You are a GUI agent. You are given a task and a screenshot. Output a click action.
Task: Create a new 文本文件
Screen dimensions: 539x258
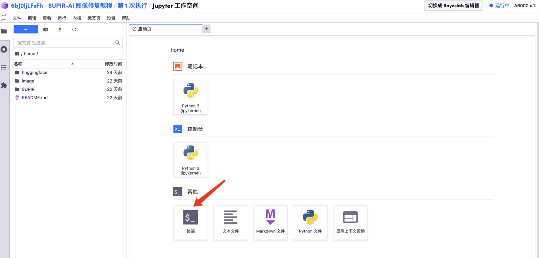coord(230,222)
